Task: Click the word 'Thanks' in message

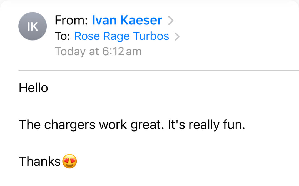Action: (40, 161)
